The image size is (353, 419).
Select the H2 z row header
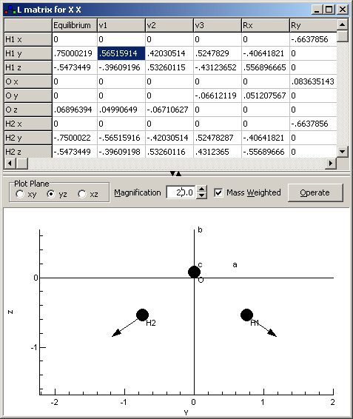(x=28, y=152)
